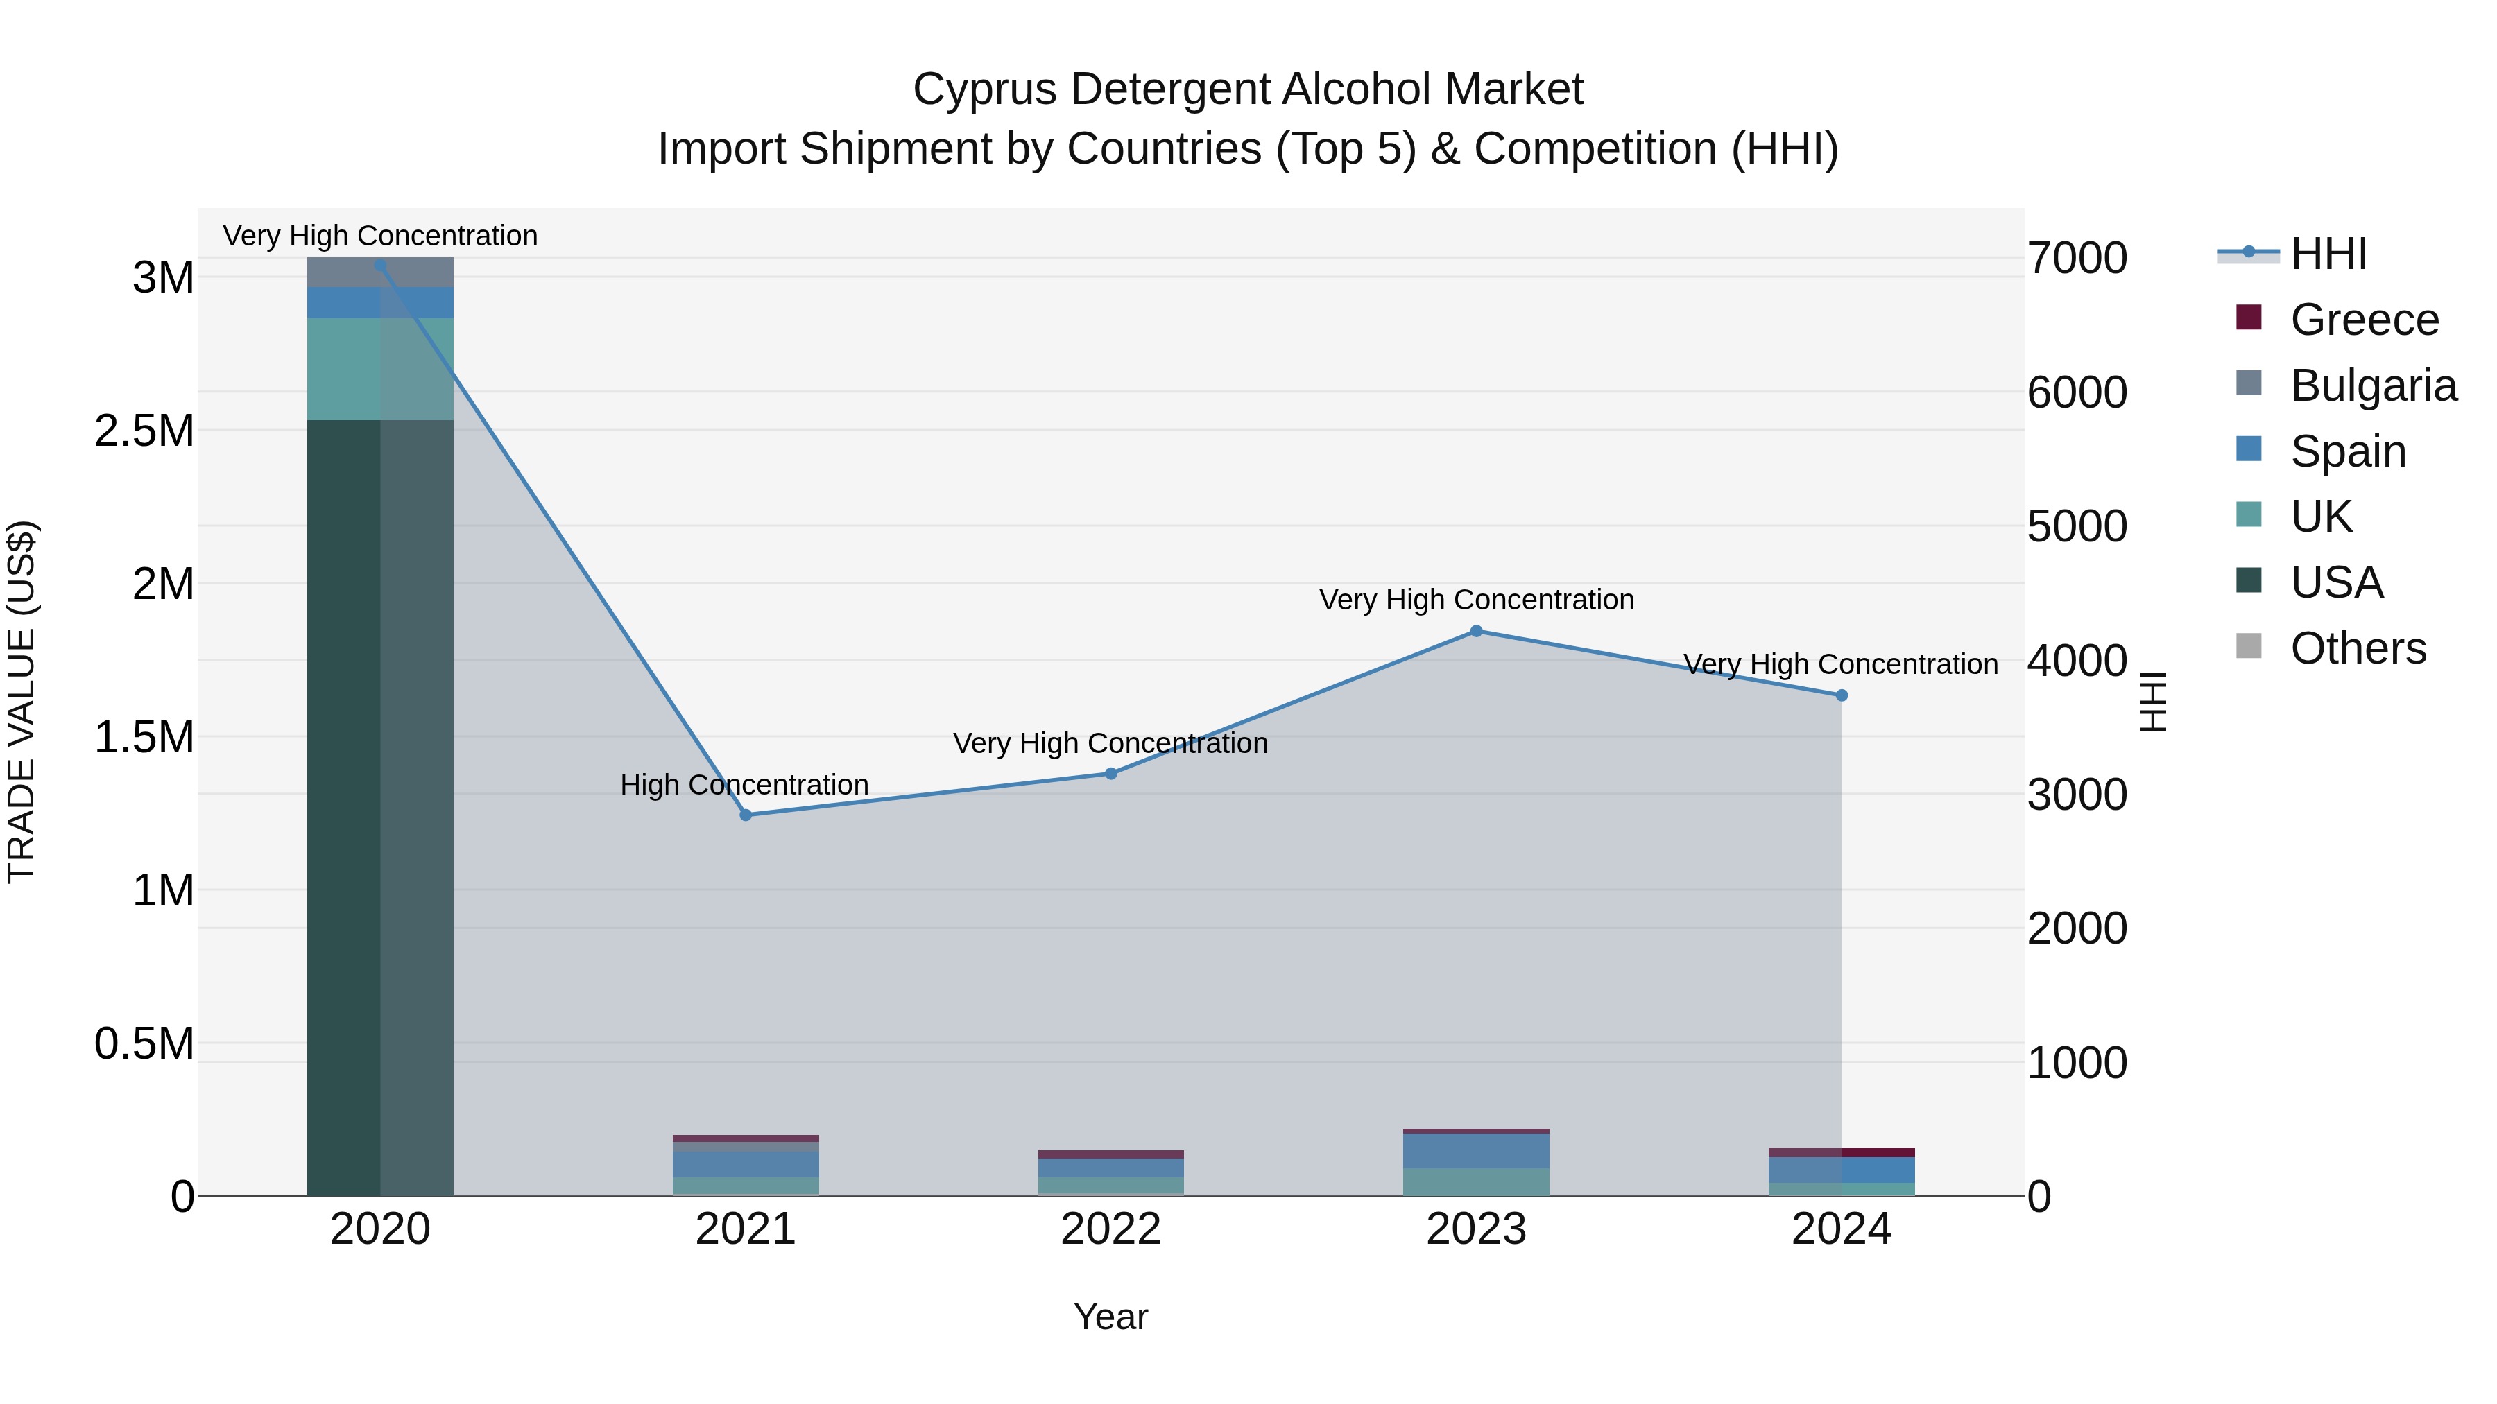Image resolution: width=2497 pixels, height=1404 pixels.
Task: Toggle the UK legend entry label
Action: point(2322,517)
